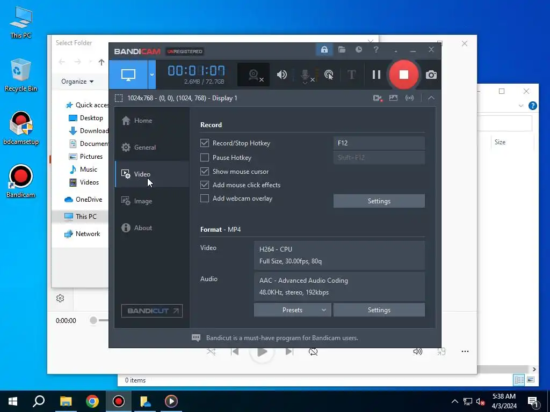
Task: Select Quick access in folder tree
Action: pos(88,105)
